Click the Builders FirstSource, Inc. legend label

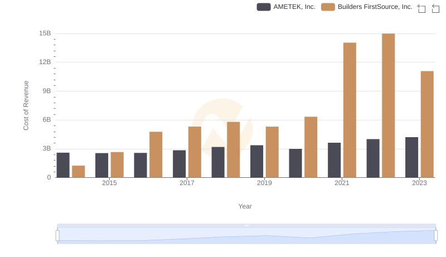375,7
